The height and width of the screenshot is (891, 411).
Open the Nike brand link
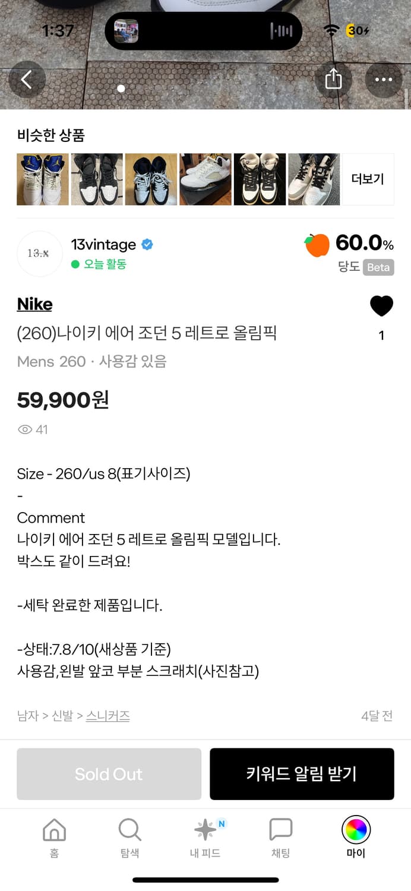tap(34, 304)
